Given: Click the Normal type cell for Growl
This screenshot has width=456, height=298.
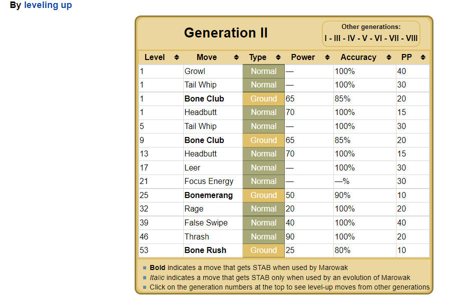Looking at the screenshot, I should point(263,71).
